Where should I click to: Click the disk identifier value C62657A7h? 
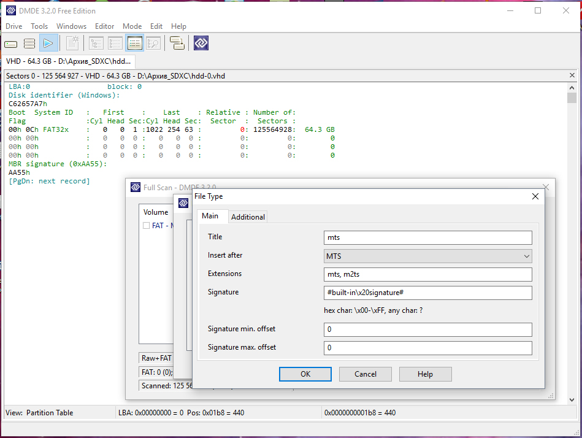pyautogui.click(x=28, y=104)
